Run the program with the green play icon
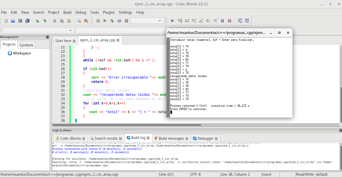The image size is (342, 178). [105, 21]
